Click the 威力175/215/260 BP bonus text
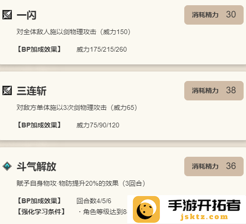 [102, 49]
